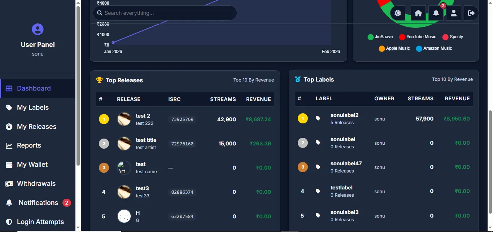Go to My Releases page
Image resolution: width=493 pixels, height=232 pixels.
(x=38, y=127)
